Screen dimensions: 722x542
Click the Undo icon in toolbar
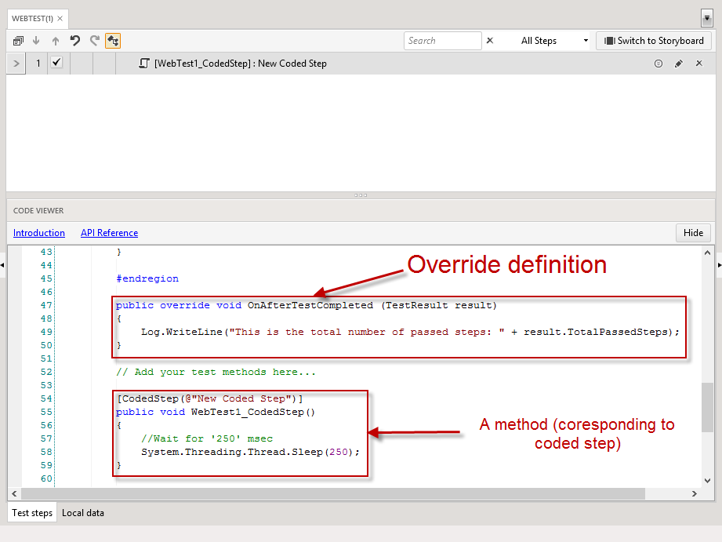(x=75, y=41)
